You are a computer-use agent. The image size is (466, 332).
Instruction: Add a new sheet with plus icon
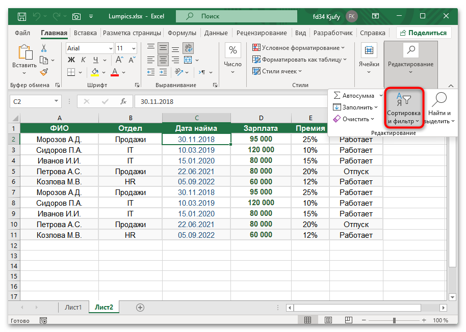[140, 308]
